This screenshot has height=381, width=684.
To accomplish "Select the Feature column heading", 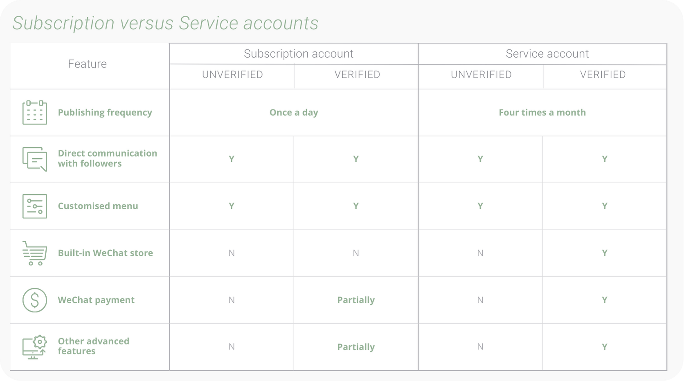I will pos(87,64).
